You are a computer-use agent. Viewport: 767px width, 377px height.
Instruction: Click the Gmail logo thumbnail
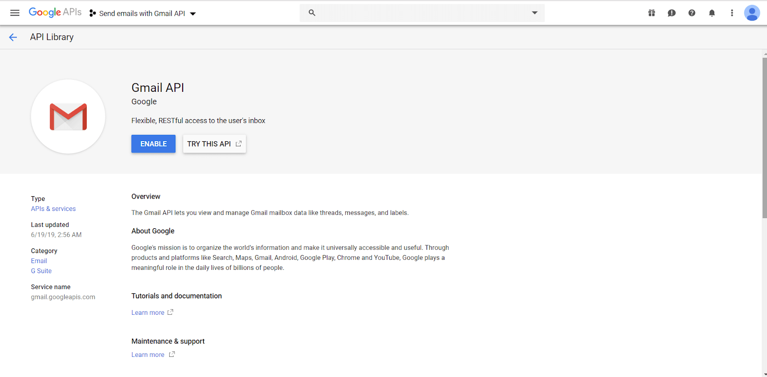click(68, 117)
